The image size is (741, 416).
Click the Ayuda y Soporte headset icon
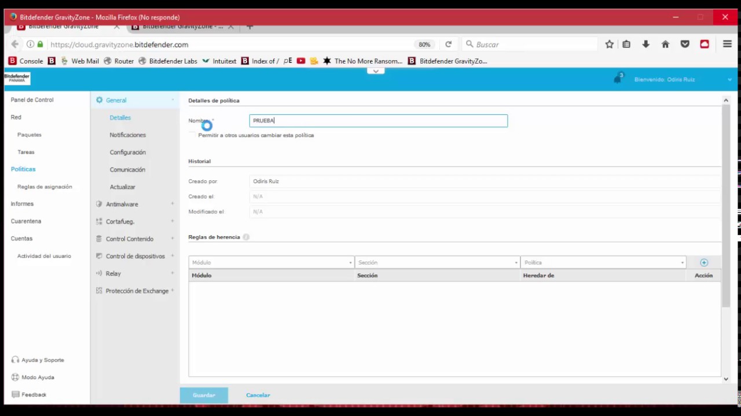pos(16,360)
